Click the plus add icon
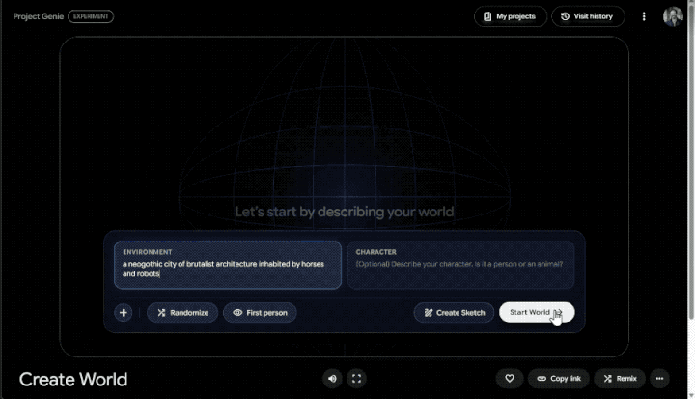This screenshot has width=695, height=399. 124,313
